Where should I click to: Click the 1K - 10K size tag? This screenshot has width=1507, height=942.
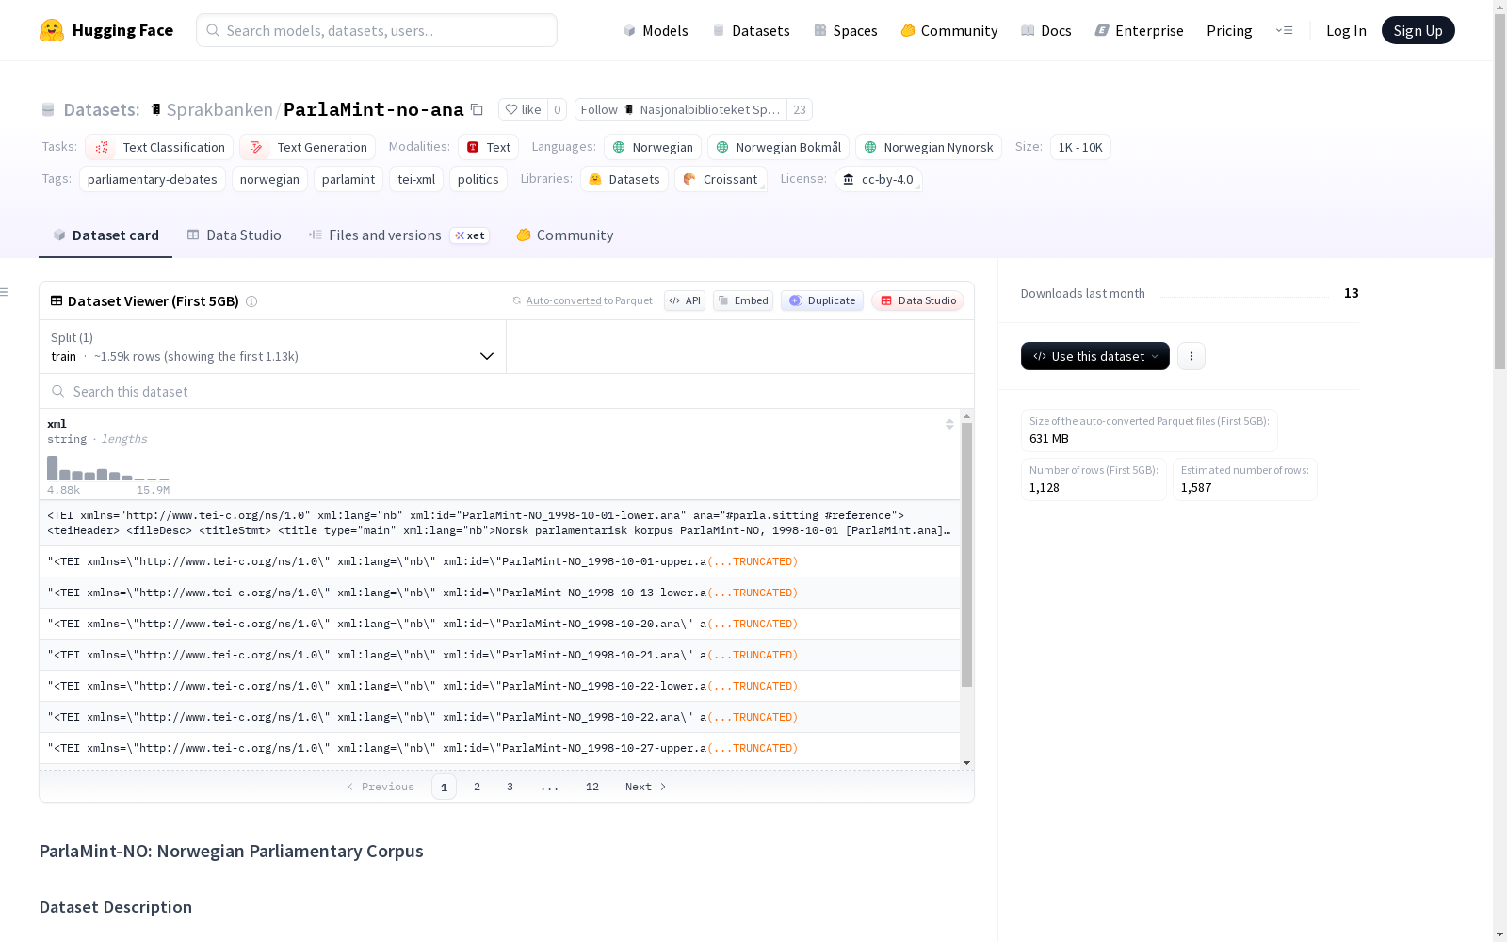point(1080,147)
